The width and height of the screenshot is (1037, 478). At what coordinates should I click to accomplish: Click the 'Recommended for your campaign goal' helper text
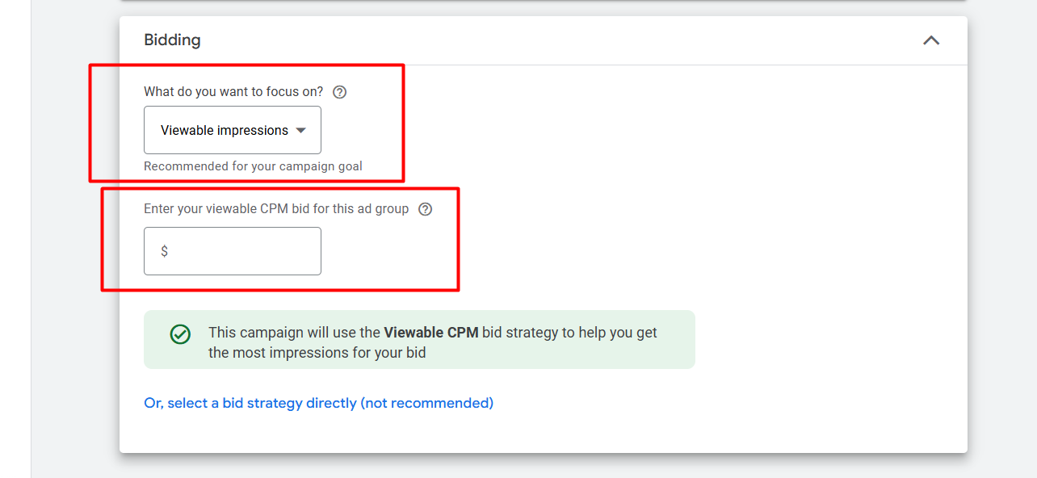click(253, 166)
